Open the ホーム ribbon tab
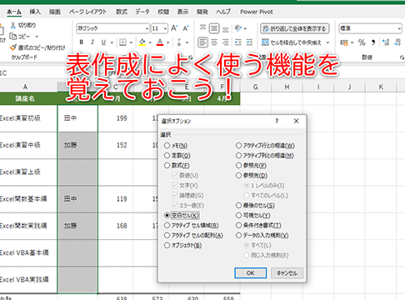Viewport: 405px width, 300px height. click(x=14, y=12)
